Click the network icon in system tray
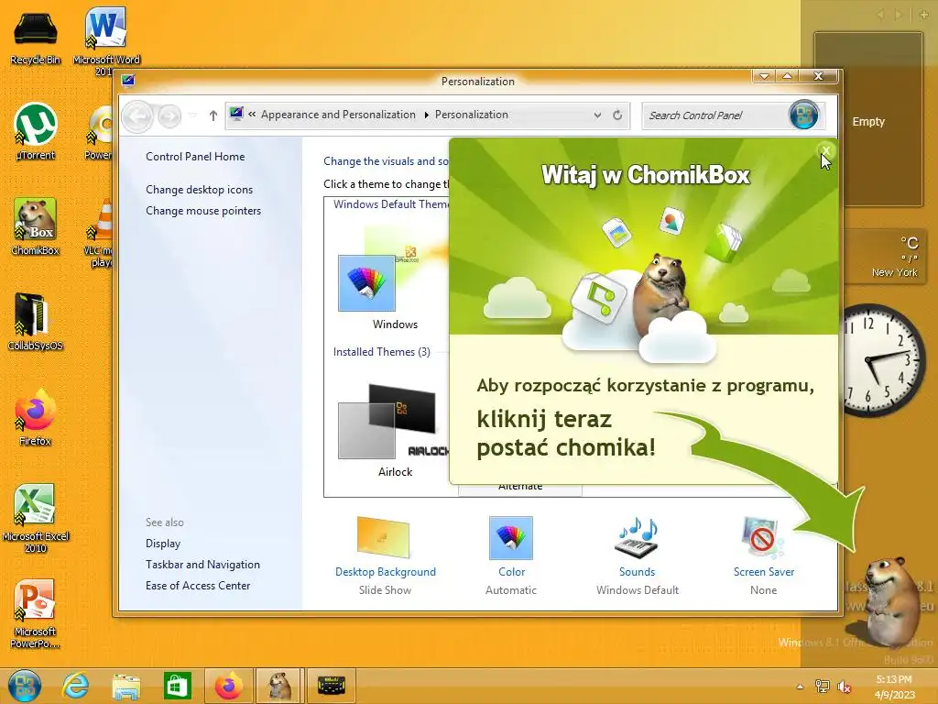 pyautogui.click(x=823, y=687)
